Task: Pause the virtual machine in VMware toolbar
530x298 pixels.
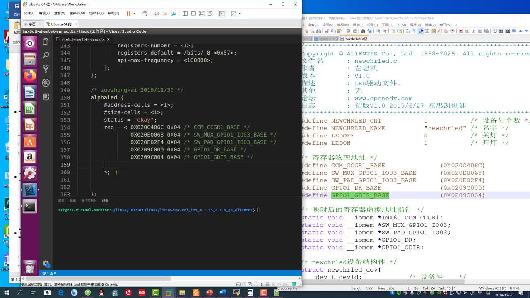Action: pos(128,13)
